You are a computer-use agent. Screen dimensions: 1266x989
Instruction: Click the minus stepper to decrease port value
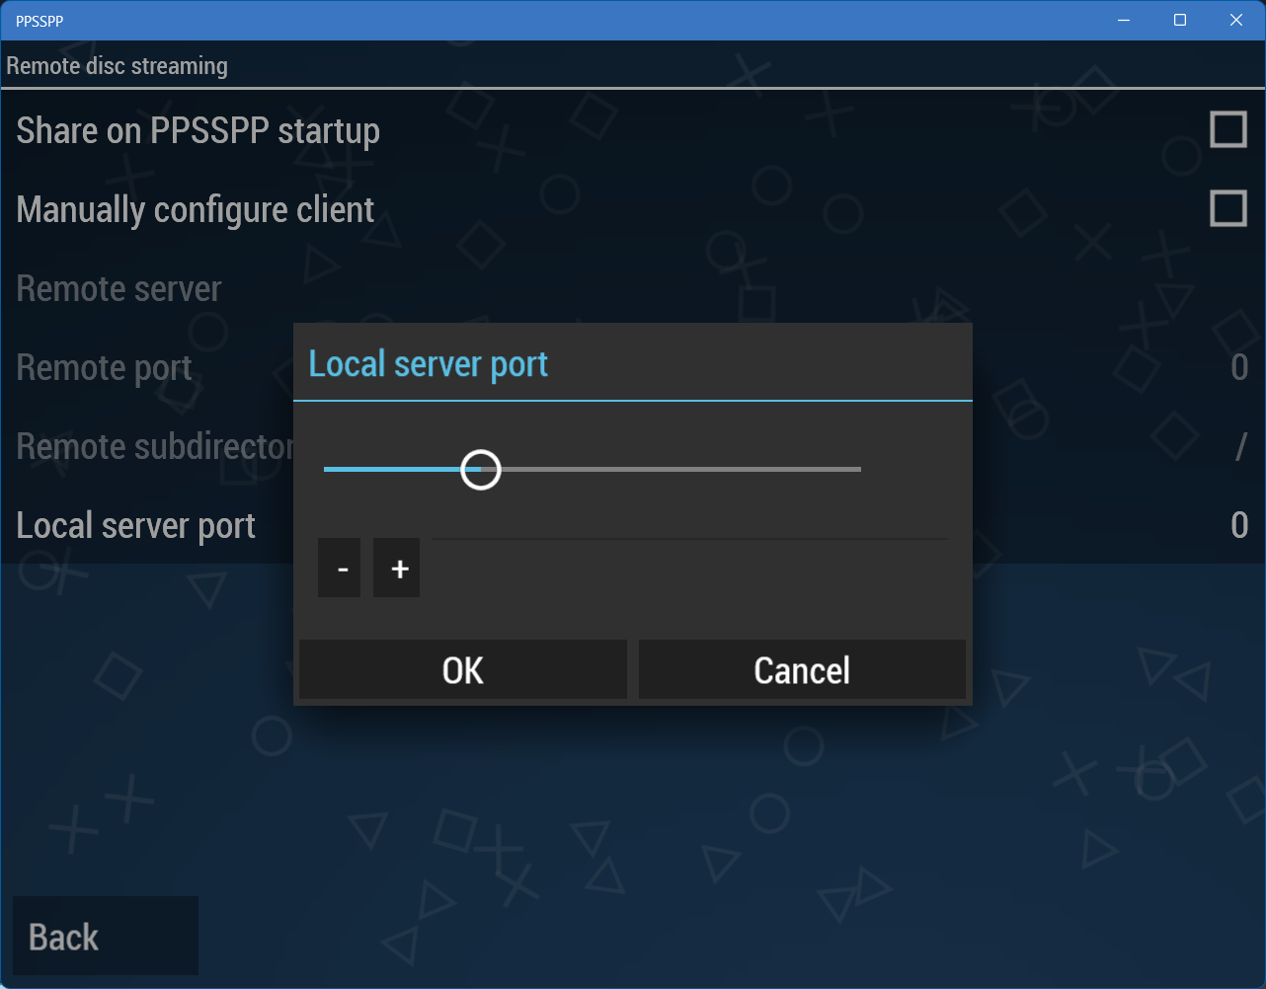[x=340, y=569]
